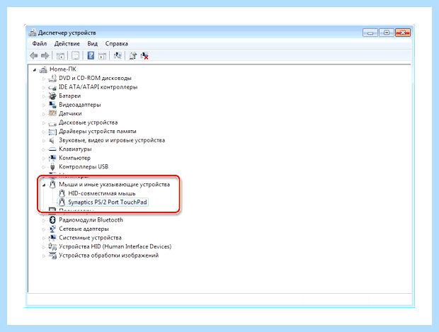Click the Uninstall device red X icon
The width and height of the screenshot is (439, 332).
pos(144,56)
